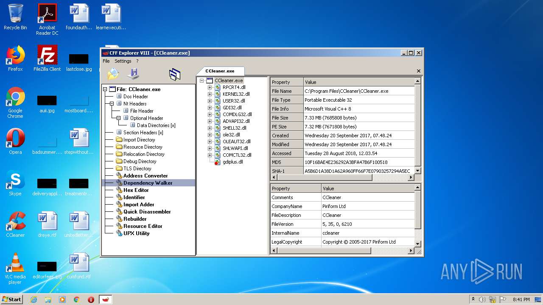
Task: Click upper list horizontal scrollbar
Action: click(x=342, y=177)
